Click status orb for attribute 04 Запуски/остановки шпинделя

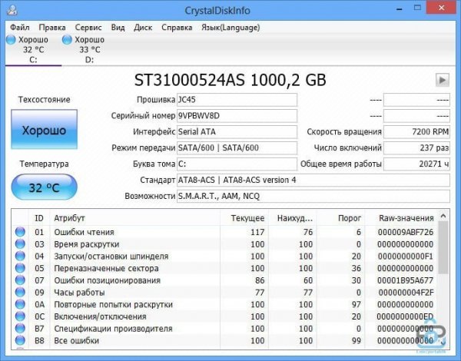(20, 256)
